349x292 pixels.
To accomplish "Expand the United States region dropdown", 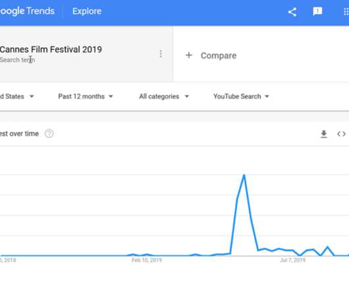I will tap(16, 96).
